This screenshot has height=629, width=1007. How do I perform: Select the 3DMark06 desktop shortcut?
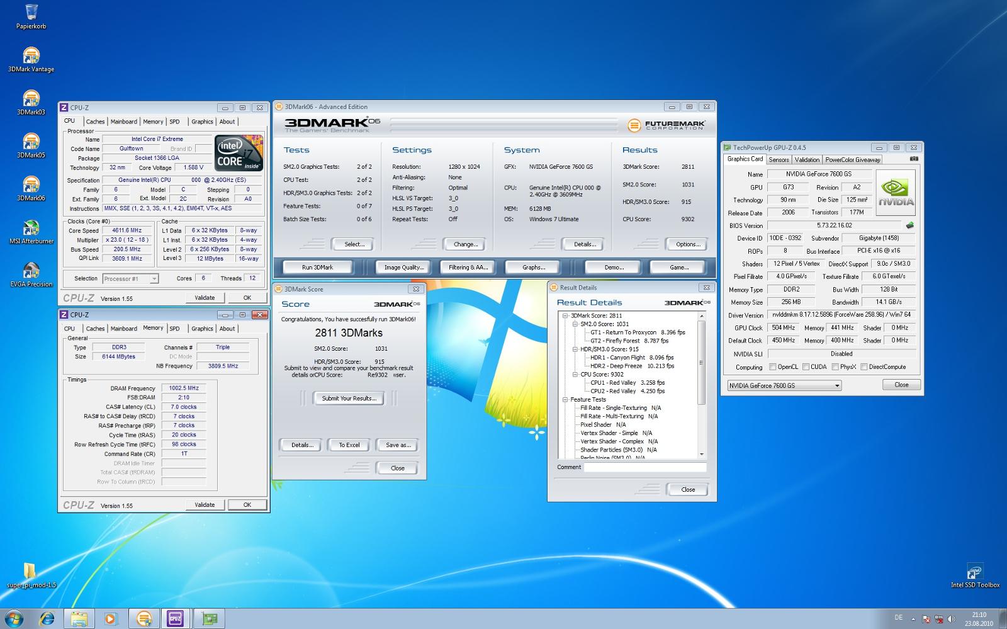(x=31, y=188)
